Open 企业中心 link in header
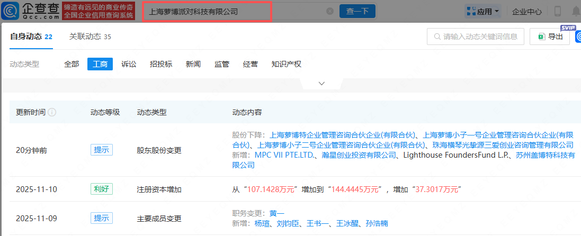Screen dimensions: 581x236 (527, 11)
